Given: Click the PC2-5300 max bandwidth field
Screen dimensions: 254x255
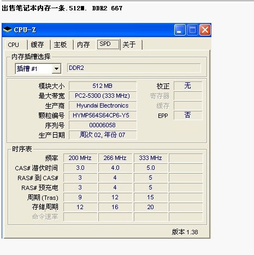Looking at the screenshot, I should pyautogui.click(x=103, y=96).
